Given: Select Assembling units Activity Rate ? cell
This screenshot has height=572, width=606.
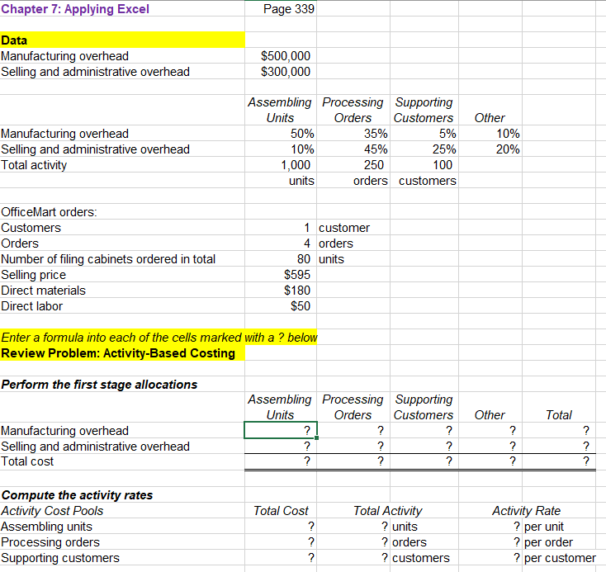Looking at the screenshot, I should click(x=490, y=527).
